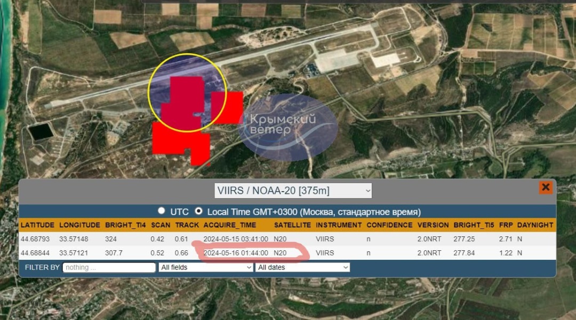Sort table by BRIGHT_TI4 column
The image size is (576, 320).
point(125,225)
